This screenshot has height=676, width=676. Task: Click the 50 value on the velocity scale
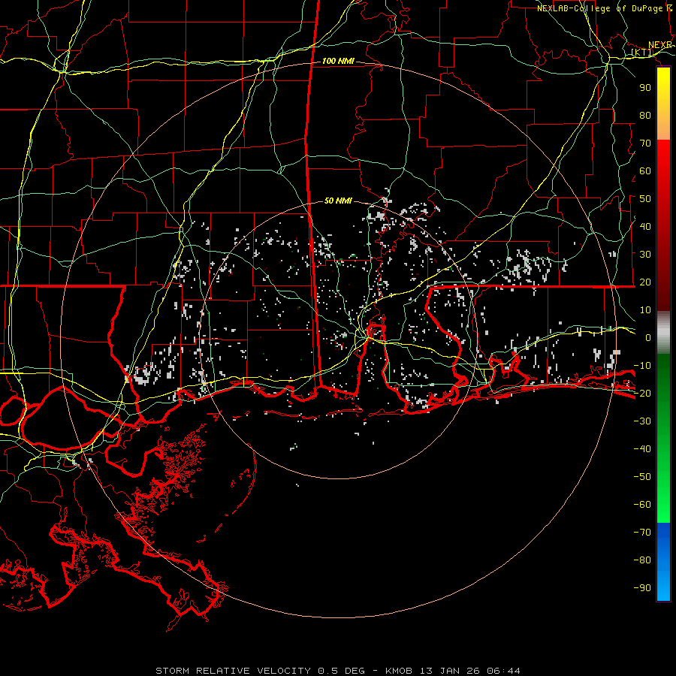click(x=645, y=199)
